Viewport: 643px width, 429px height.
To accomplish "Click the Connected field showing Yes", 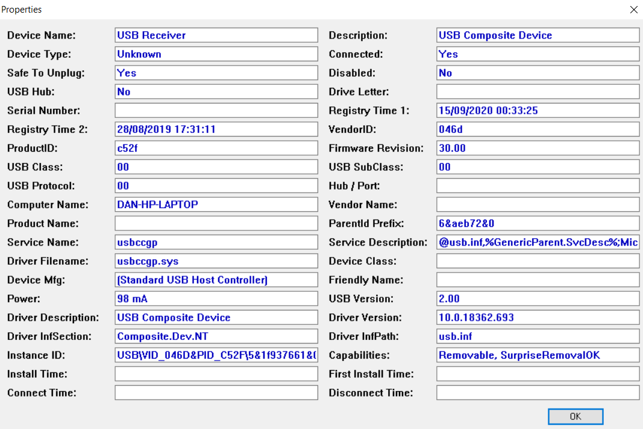I will (x=538, y=54).
